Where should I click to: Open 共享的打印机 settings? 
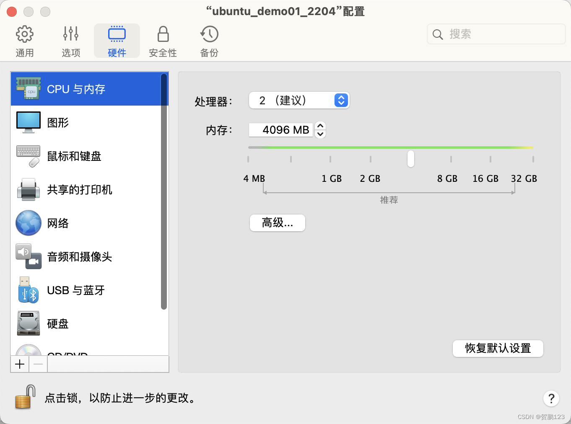(x=80, y=189)
